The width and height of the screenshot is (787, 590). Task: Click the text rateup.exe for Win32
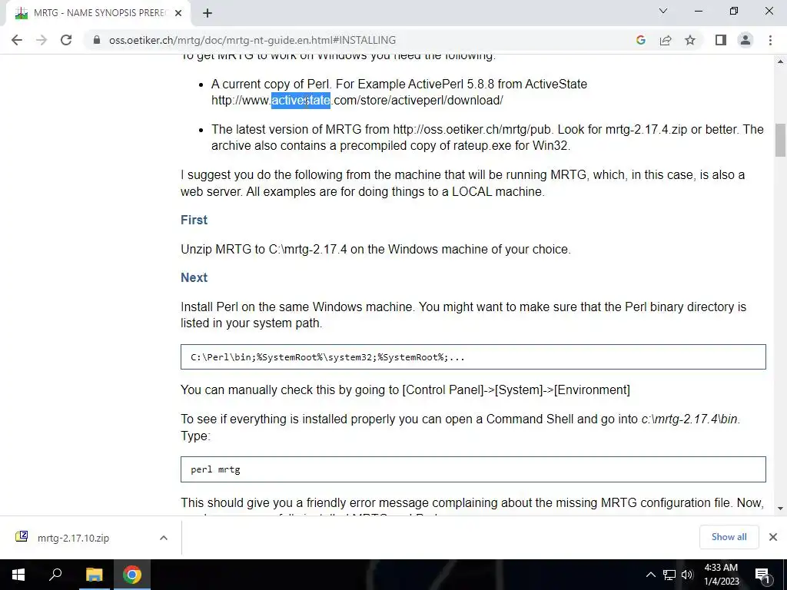tap(511, 145)
